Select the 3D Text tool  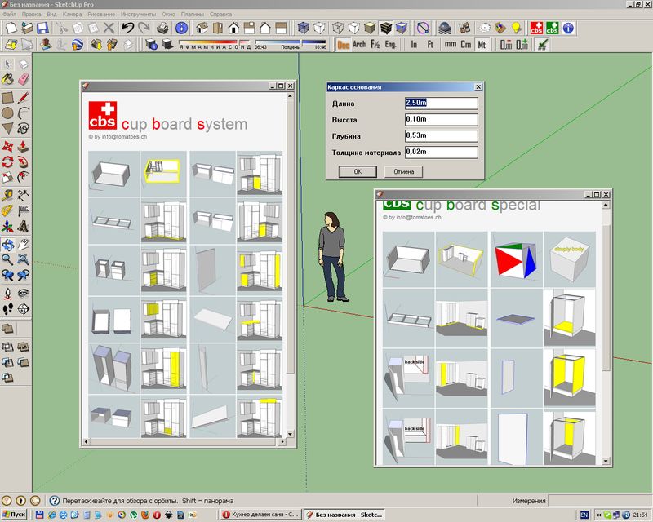(x=24, y=227)
